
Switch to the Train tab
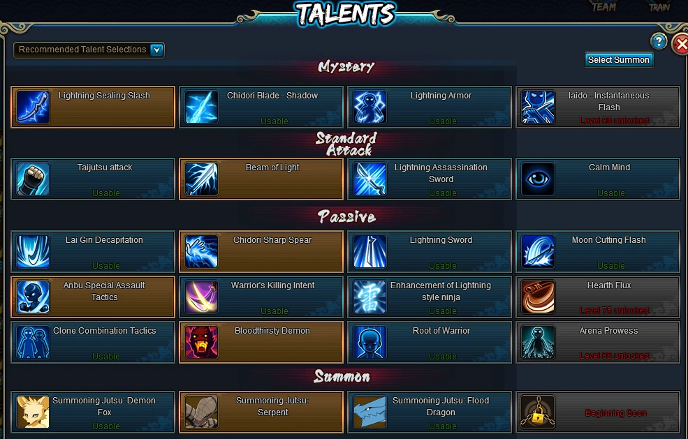(x=659, y=7)
